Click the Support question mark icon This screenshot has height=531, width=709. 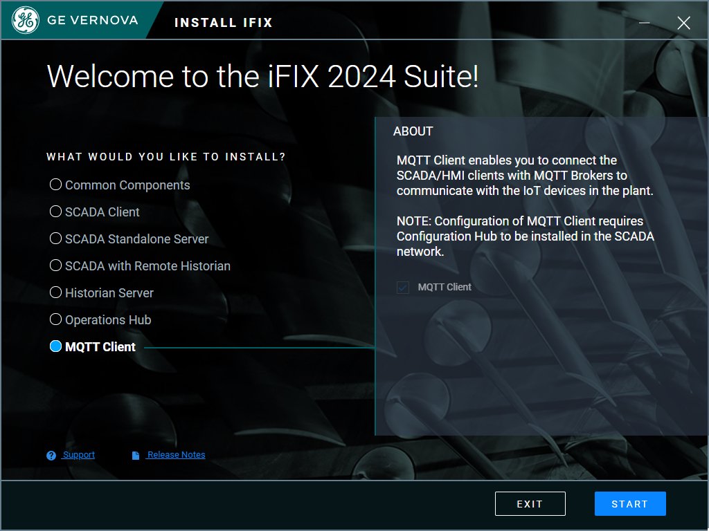pyautogui.click(x=51, y=455)
